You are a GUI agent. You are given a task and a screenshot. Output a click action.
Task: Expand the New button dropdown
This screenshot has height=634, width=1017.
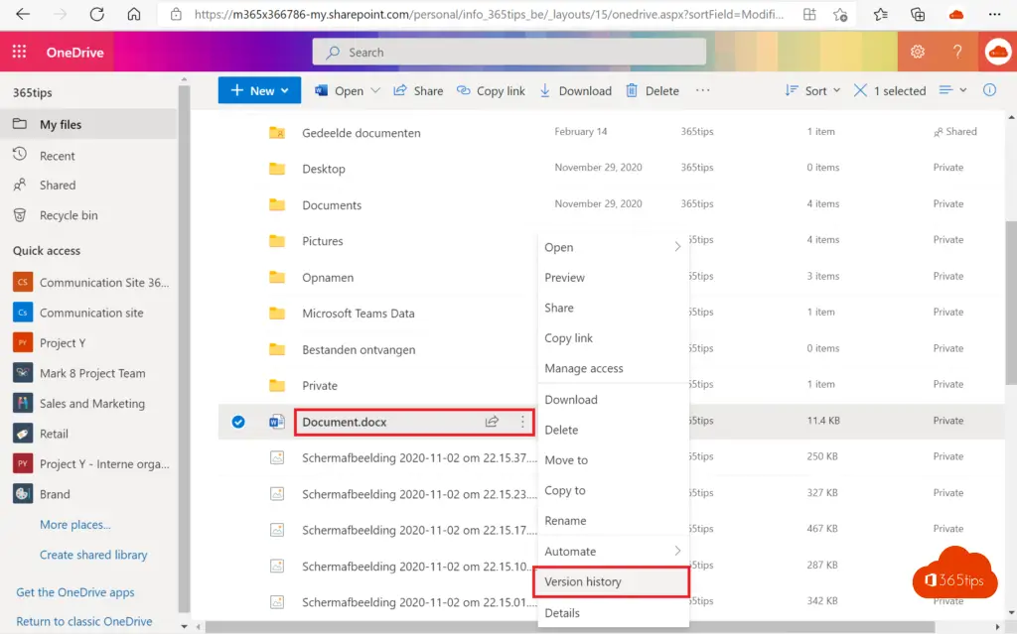coord(285,90)
